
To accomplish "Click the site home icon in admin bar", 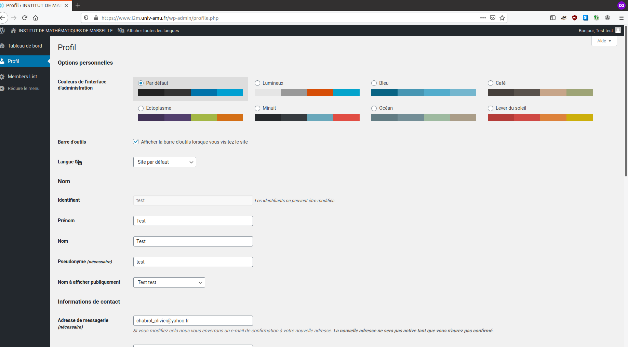I will pos(13,30).
